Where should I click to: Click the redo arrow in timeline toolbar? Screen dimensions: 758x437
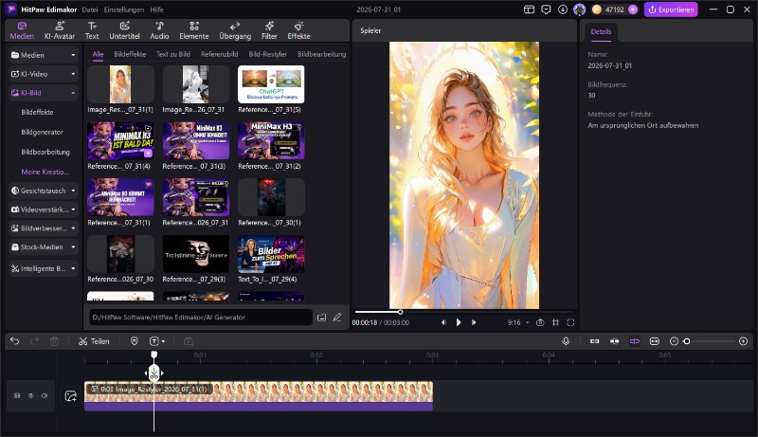[x=34, y=341]
